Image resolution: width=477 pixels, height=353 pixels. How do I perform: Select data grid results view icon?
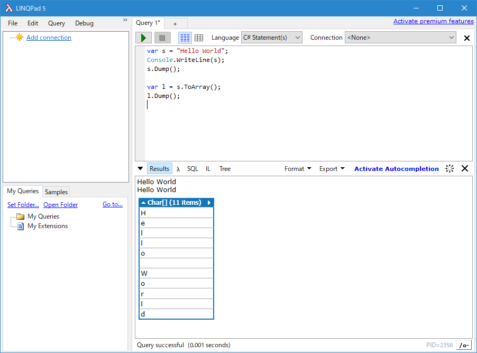point(199,38)
